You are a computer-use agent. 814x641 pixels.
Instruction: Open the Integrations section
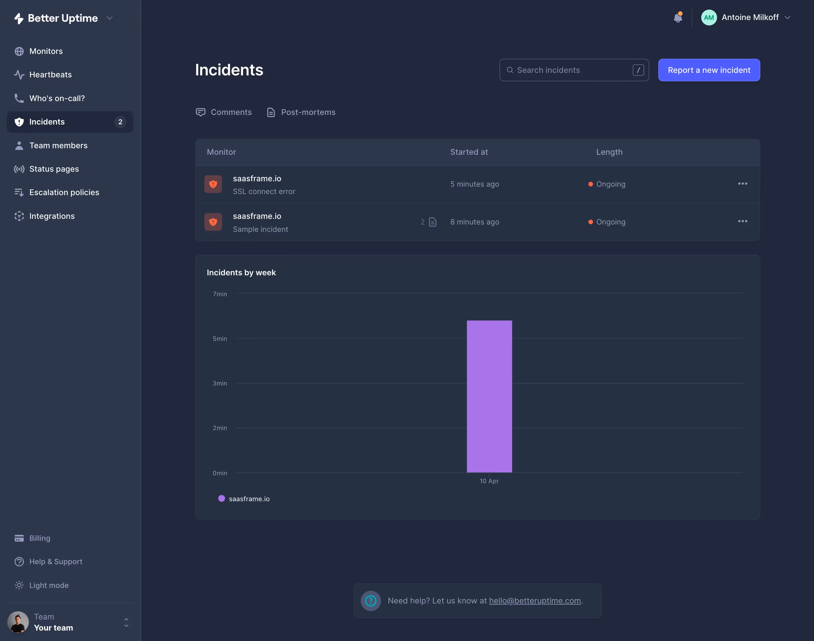pyautogui.click(x=52, y=216)
